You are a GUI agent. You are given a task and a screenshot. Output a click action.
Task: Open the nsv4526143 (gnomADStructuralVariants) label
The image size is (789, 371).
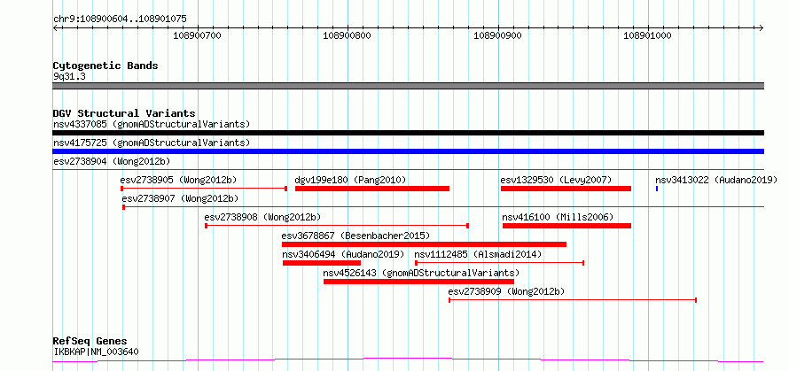coord(421,273)
